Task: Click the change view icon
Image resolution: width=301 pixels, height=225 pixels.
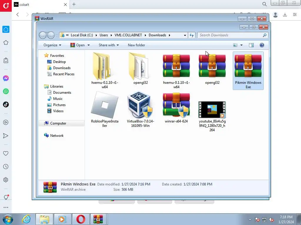Action: pyautogui.click(x=235, y=45)
